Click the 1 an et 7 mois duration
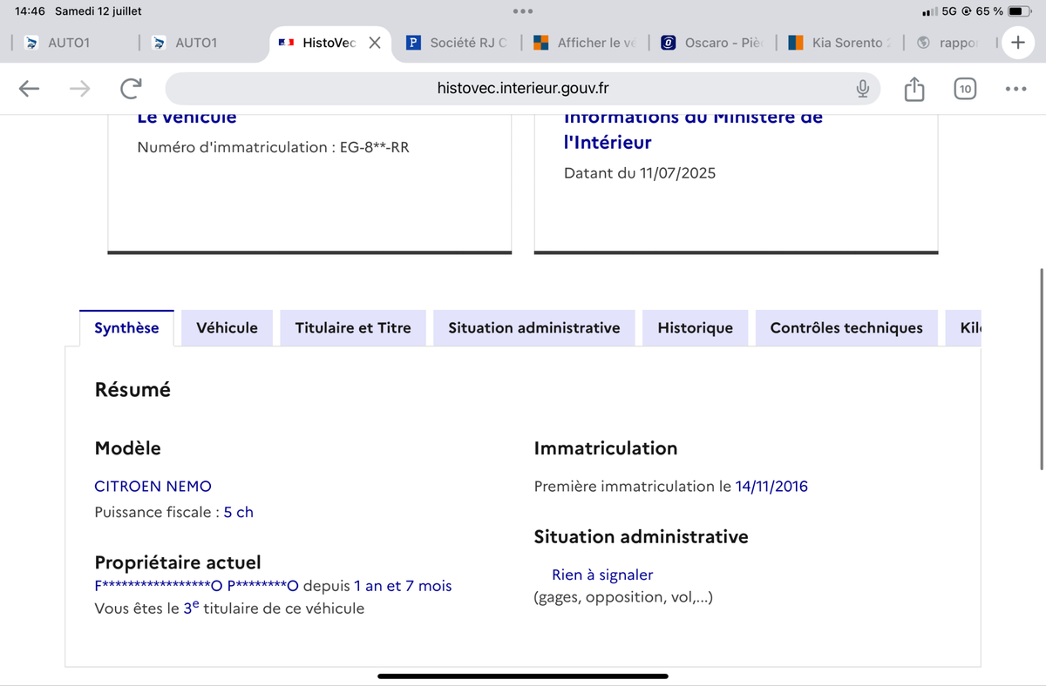Viewport: 1046px width, 686px height. [403, 586]
